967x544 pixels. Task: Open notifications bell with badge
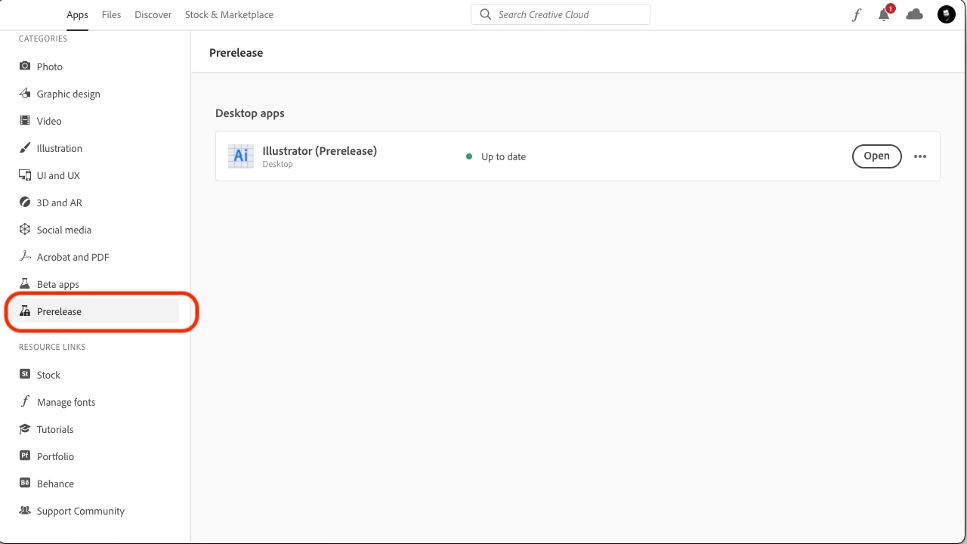pos(885,14)
